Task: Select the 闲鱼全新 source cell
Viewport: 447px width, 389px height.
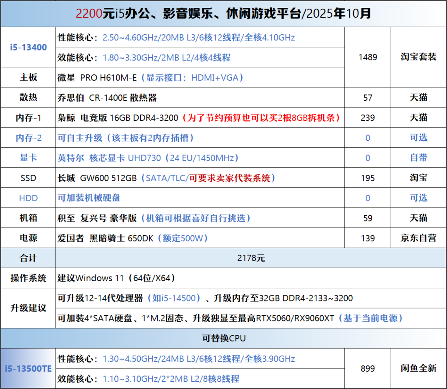Action: [418, 368]
